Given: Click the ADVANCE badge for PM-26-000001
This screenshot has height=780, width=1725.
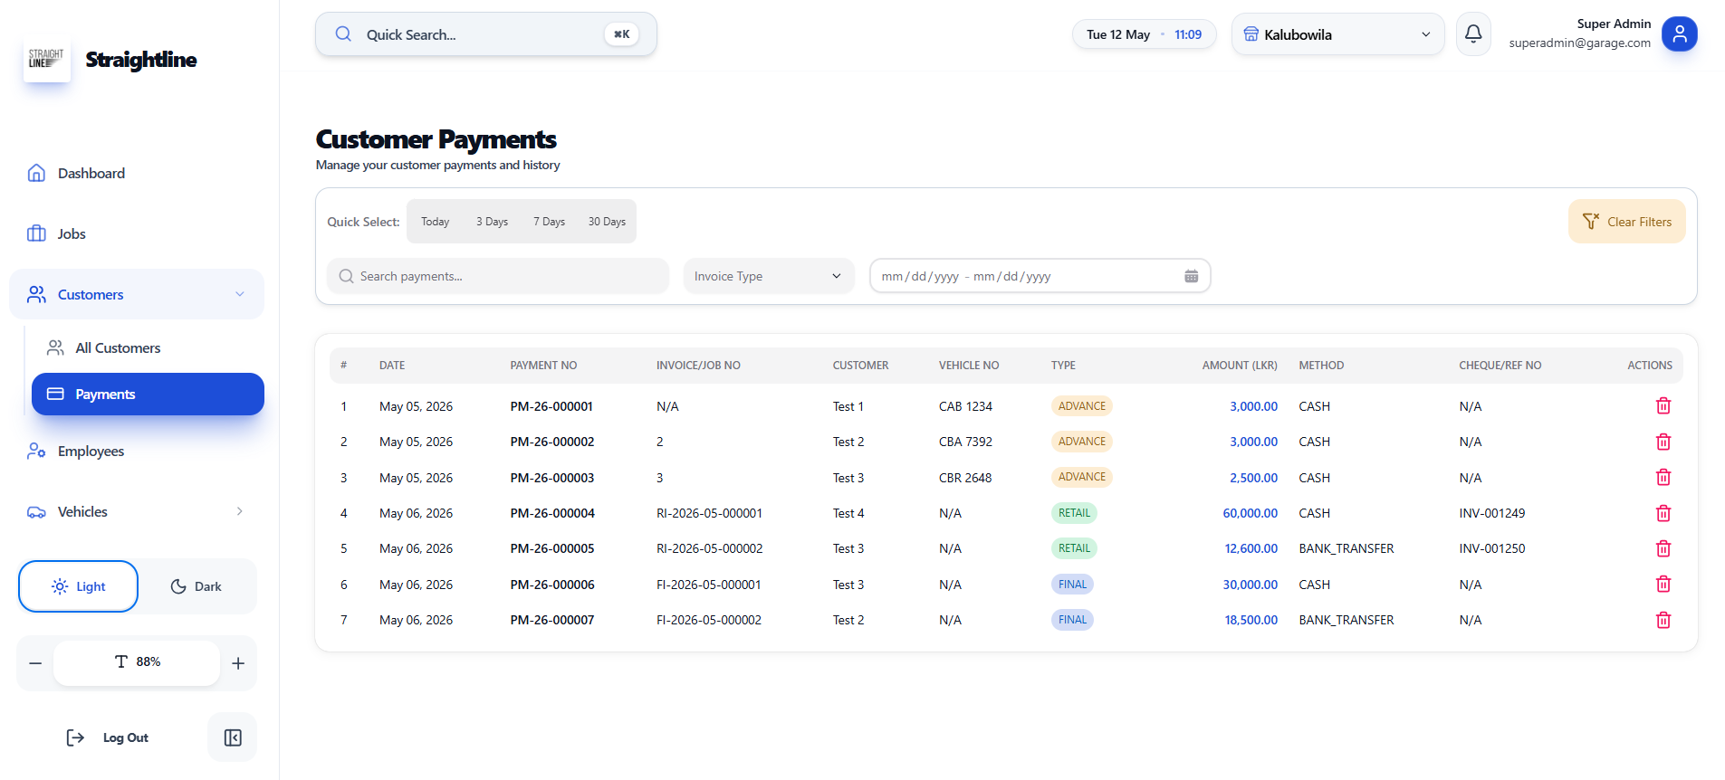Looking at the screenshot, I should [x=1082, y=406].
